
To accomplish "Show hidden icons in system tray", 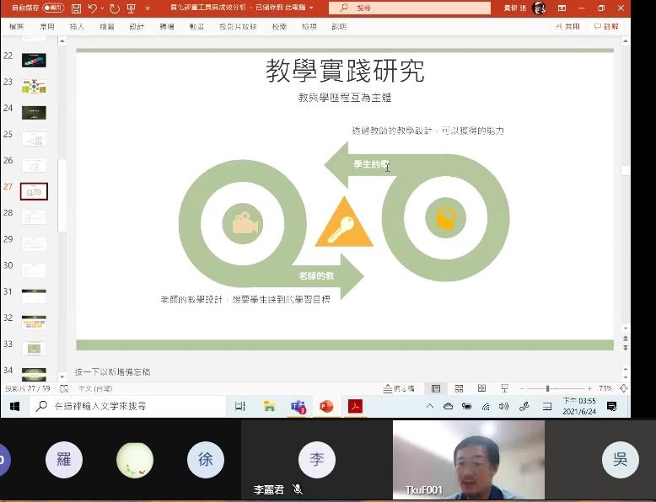I will 429,406.
